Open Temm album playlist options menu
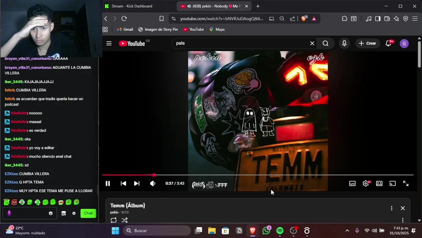 (x=392, y=208)
